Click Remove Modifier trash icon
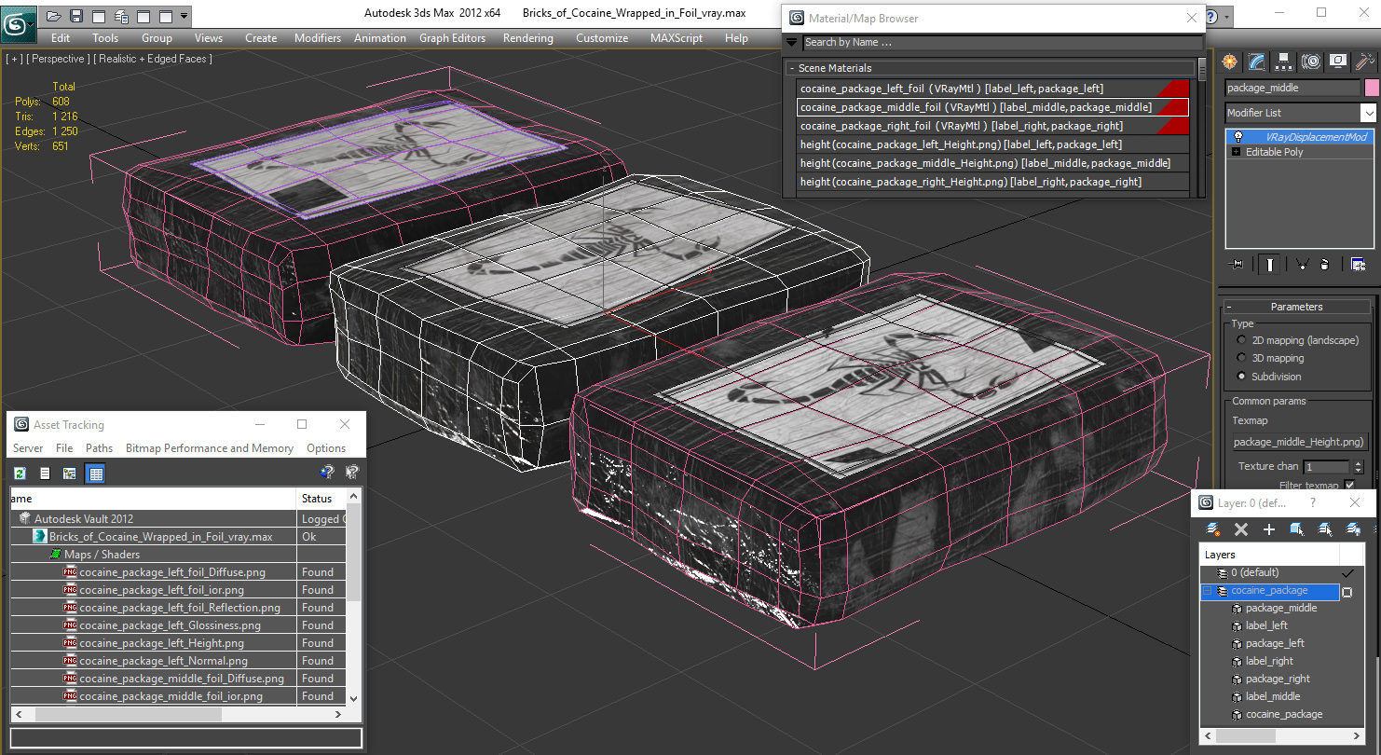 click(x=1325, y=264)
